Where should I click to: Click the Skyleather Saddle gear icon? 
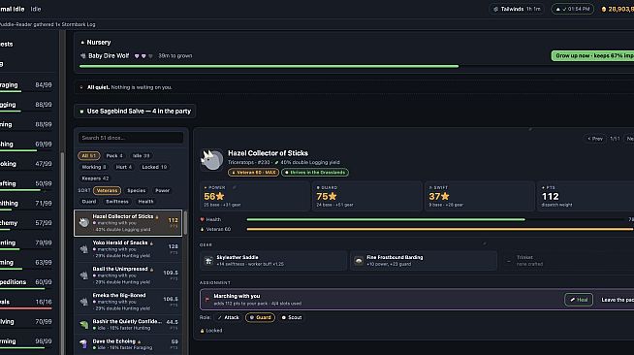(x=208, y=261)
